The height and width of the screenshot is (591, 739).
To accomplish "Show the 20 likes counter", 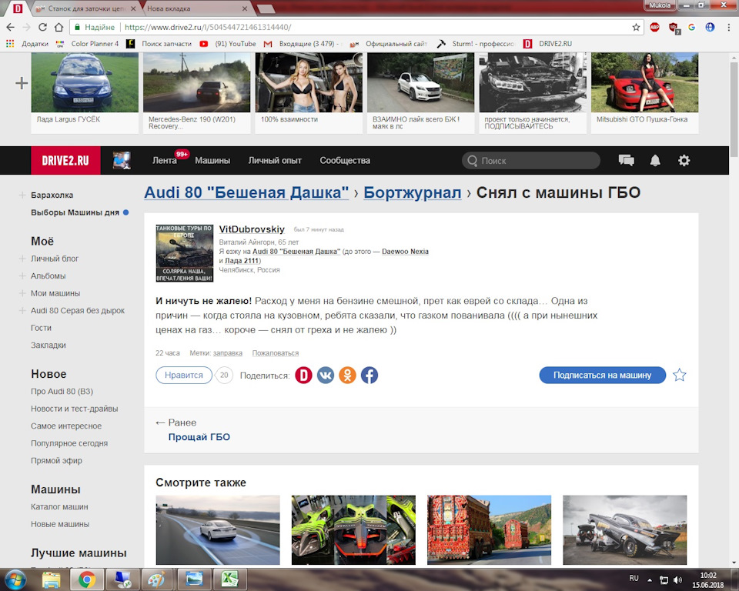I will coord(224,376).
